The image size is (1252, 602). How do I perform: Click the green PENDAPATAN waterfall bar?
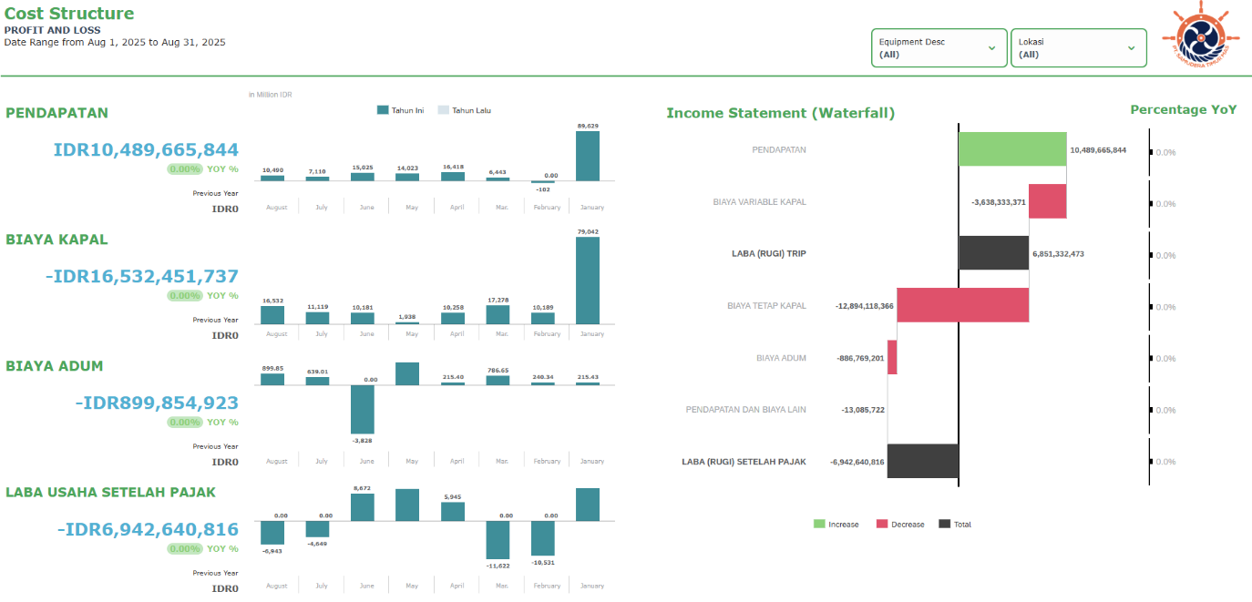[x=1012, y=149]
